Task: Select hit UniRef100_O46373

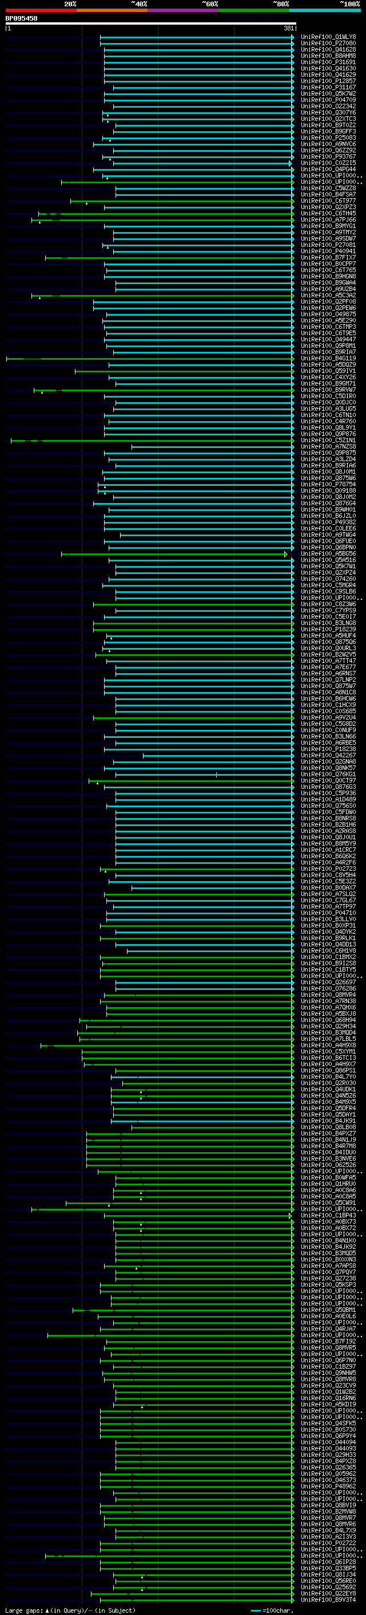Action: pos(328,1480)
